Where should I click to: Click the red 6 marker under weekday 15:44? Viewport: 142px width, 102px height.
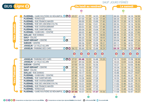click(95, 54)
